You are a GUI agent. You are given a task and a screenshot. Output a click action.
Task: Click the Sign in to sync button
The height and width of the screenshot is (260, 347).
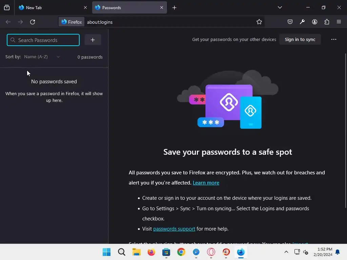tap(300, 39)
